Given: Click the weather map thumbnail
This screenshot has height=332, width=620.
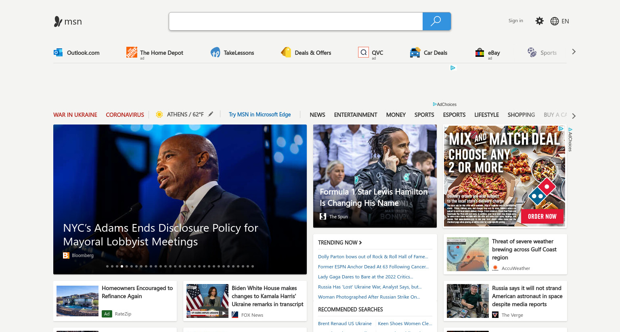Looking at the screenshot, I should click(468, 254).
